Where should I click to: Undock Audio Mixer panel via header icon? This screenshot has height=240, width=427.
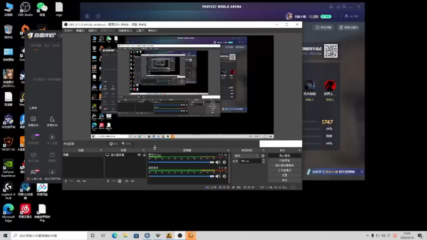point(228,150)
